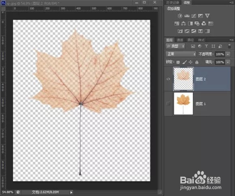Add a Levels adjustment
This screenshot has height=196, width=235.
coord(187,15)
